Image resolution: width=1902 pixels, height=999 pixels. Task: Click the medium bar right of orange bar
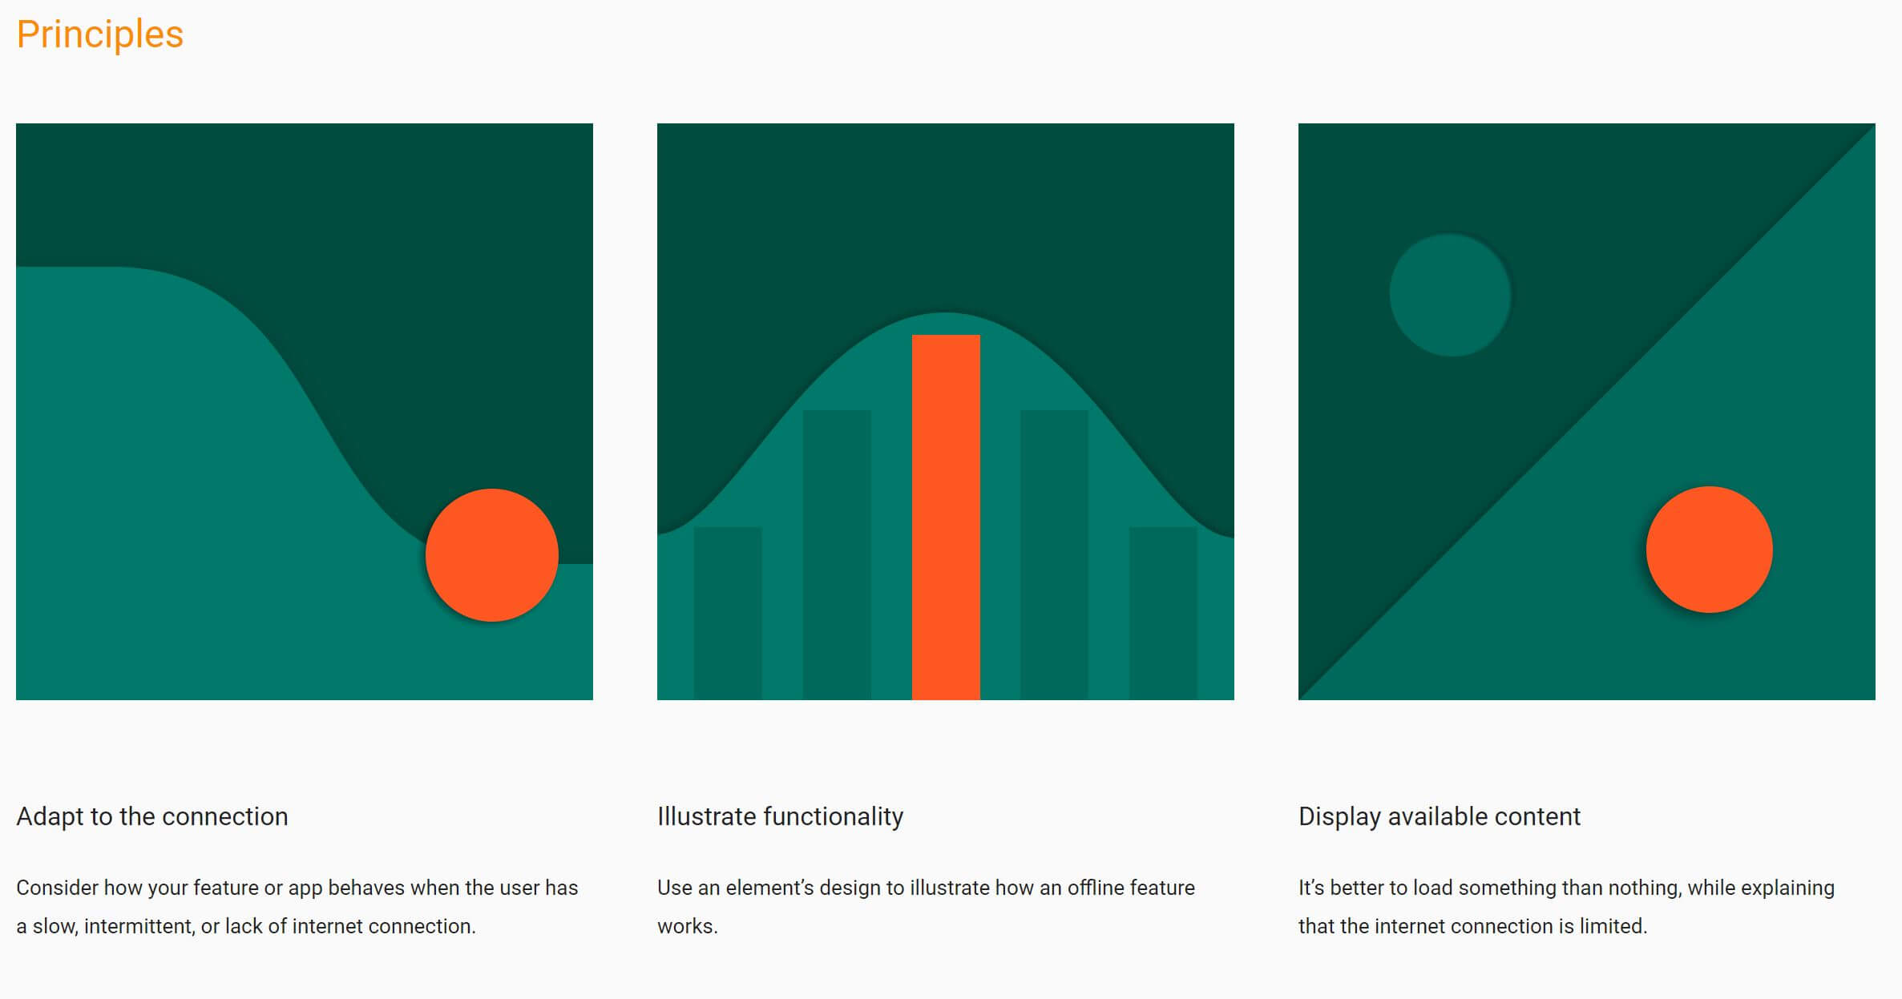pos(1054,554)
